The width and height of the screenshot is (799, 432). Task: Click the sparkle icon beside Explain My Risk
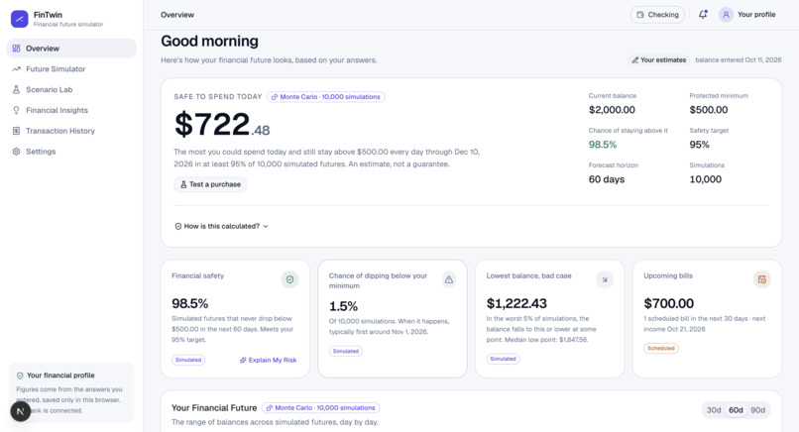243,361
